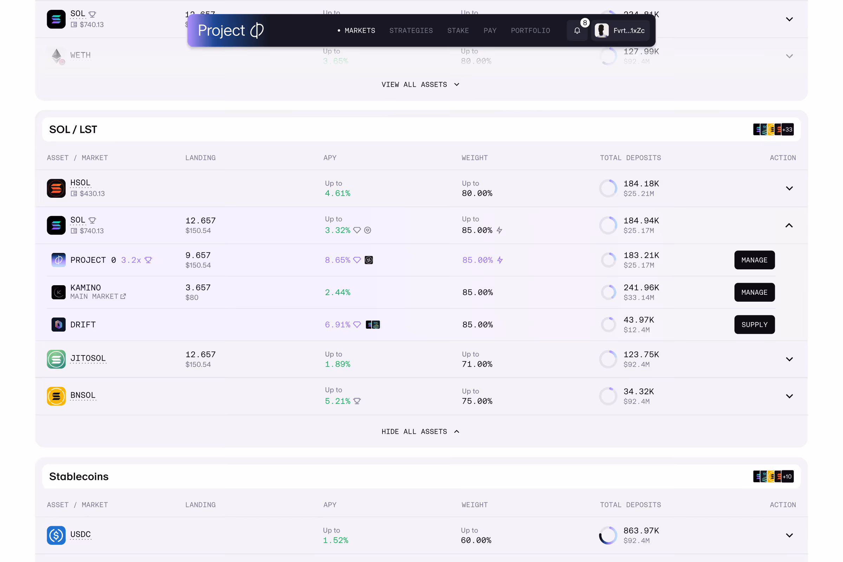Click lightning icon beside Project 0 85.00%
The height and width of the screenshot is (562, 843).
(500, 260)
